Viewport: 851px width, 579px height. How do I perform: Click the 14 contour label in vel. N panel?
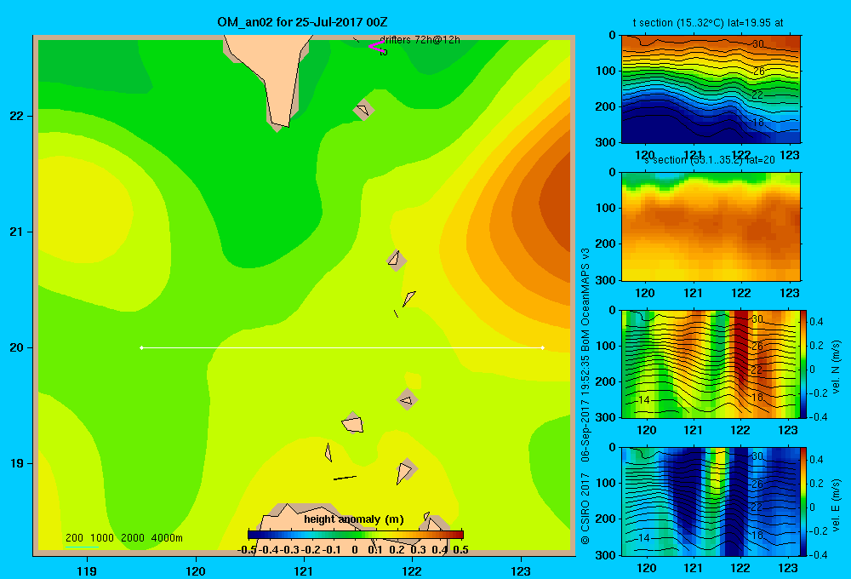pyautogui.click(x=643, y=399)
